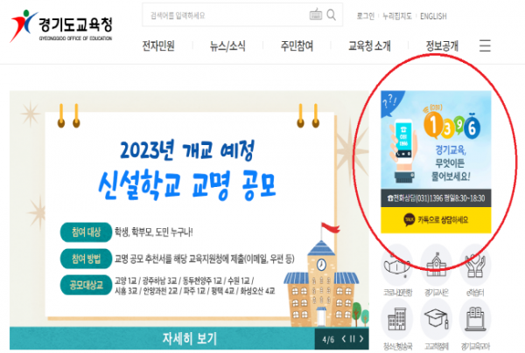525x353 pixels.
Task: Go to the next banner slide
Action: (361, 339)
